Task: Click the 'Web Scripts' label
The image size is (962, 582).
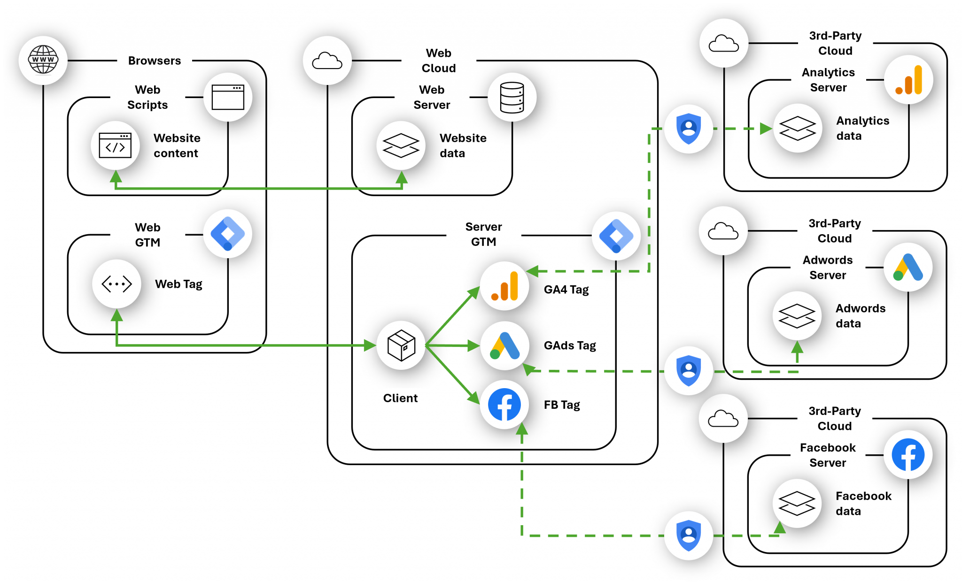Action: [147, 97]
